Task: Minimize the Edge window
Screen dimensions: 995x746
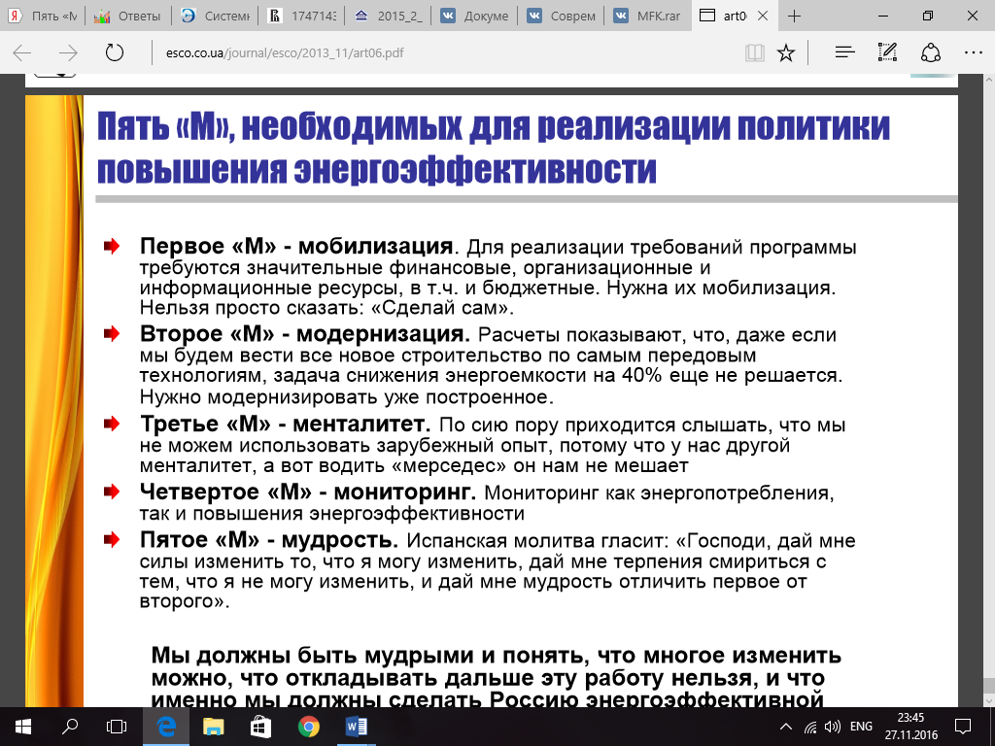Action: (883, 16)
